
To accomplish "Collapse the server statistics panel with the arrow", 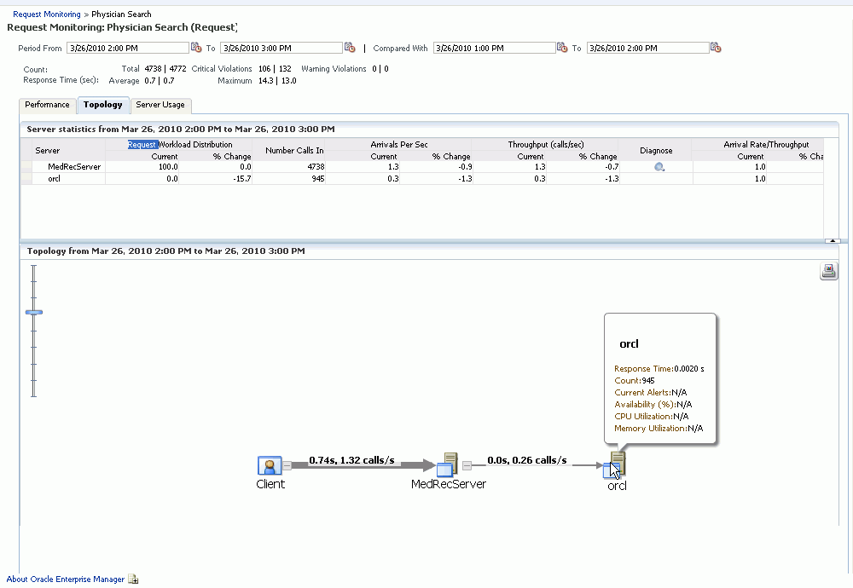I will pyautogui.click(x=833, y=240).
